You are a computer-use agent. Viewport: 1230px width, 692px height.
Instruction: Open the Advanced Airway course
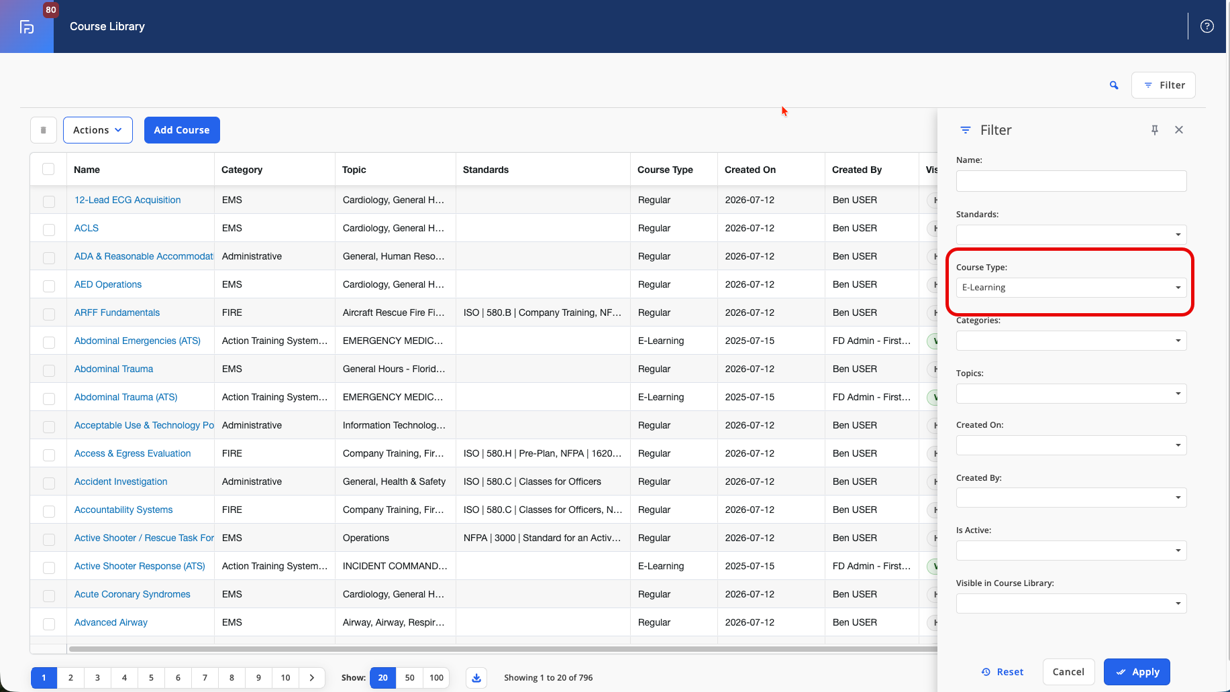(x=111, y=622)
